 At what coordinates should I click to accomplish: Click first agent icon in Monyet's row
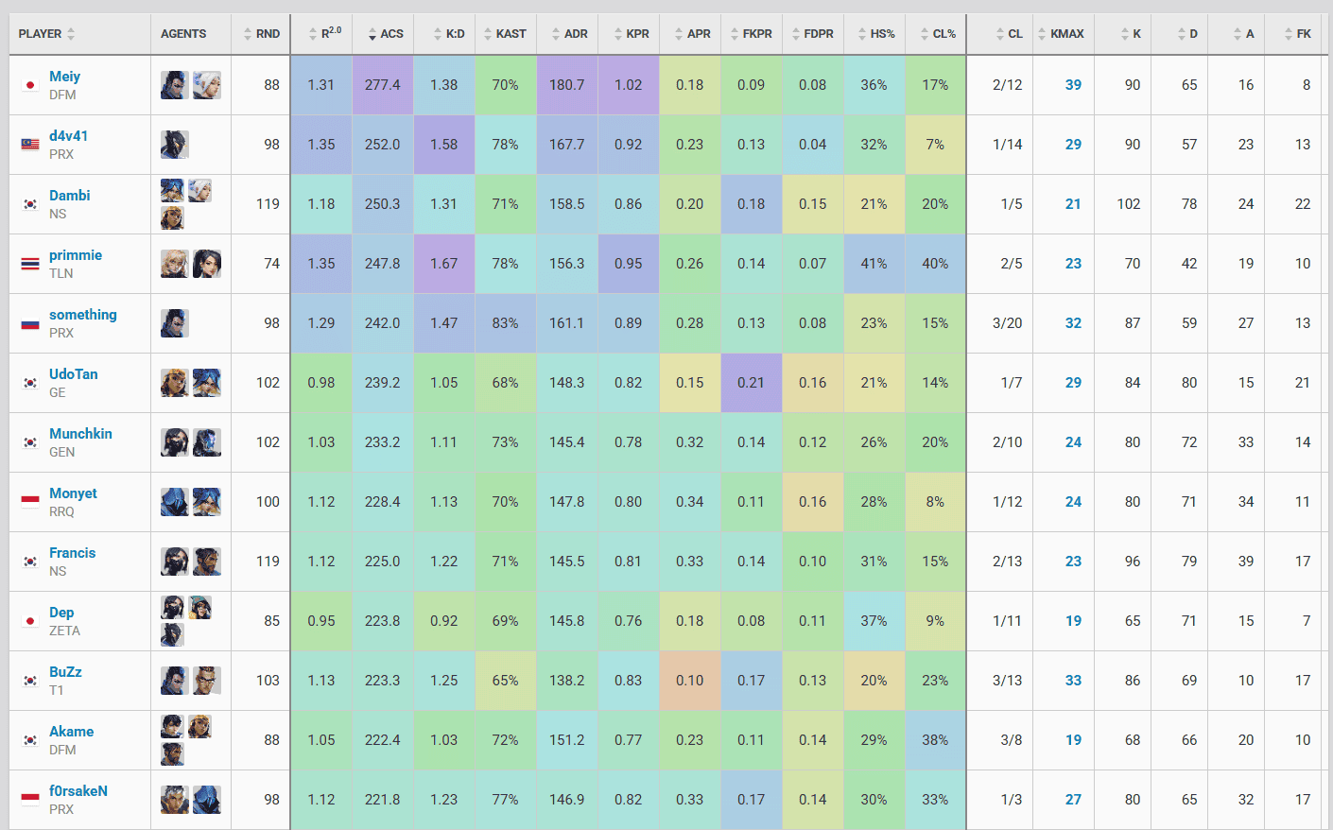tap(174, 502)
